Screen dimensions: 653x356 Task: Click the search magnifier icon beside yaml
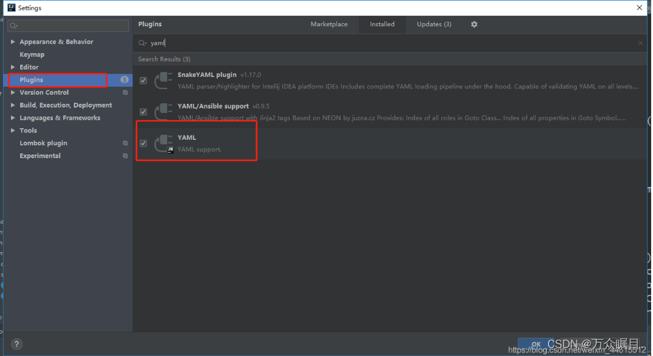click(142, 43)
